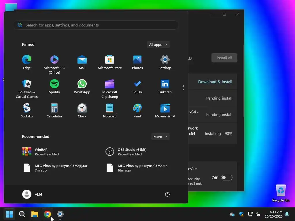Launch the Photos app
The image size is (295, 221).
pos(137,62)
